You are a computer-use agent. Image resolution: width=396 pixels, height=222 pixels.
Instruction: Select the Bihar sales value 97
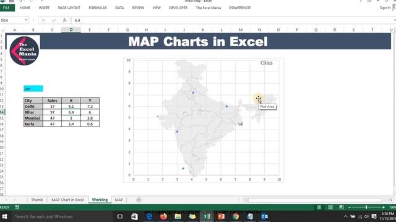pos(52,112)
